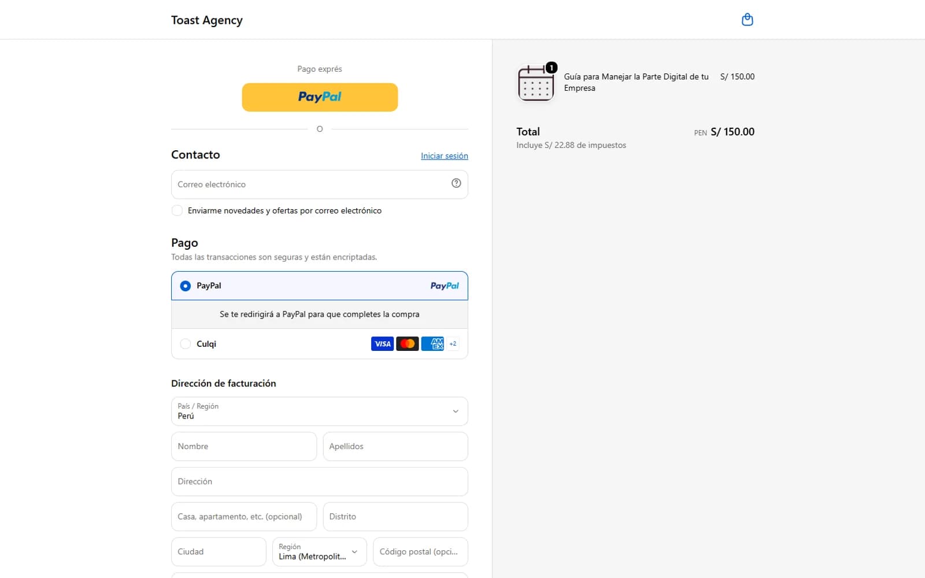The height and width of the screenshot is (578, 925).
Task: Click the product name 'Guía para Manejar la Parte Digital'
Action: (637, 82)
